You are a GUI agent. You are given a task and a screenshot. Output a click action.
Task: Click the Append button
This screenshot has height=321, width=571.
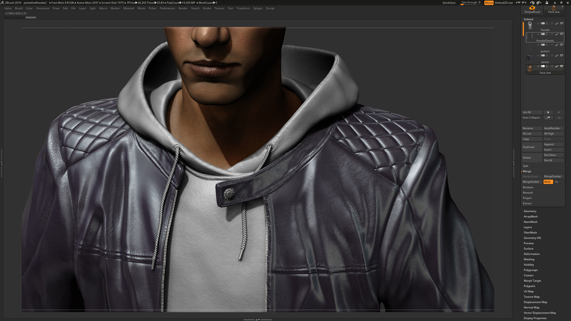(553, 144)
